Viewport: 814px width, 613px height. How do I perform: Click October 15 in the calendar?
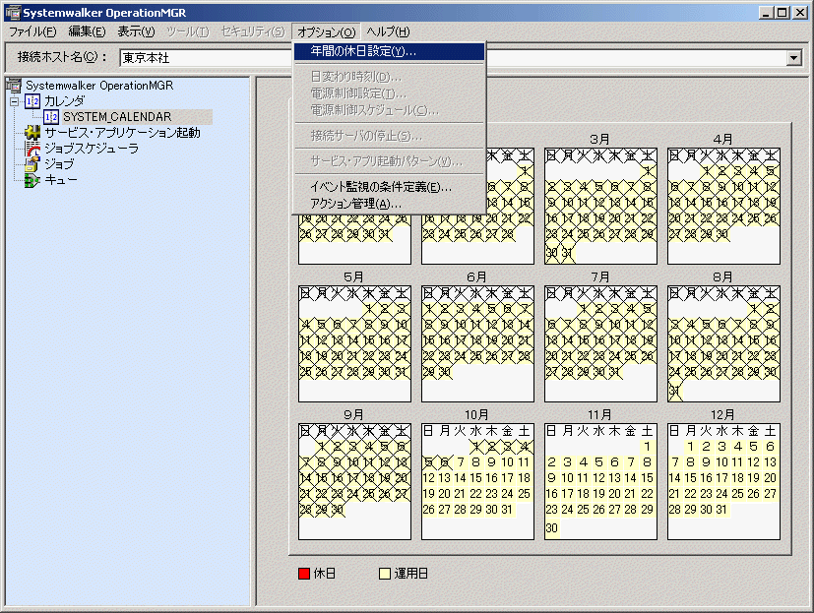(x=476, y=478)
